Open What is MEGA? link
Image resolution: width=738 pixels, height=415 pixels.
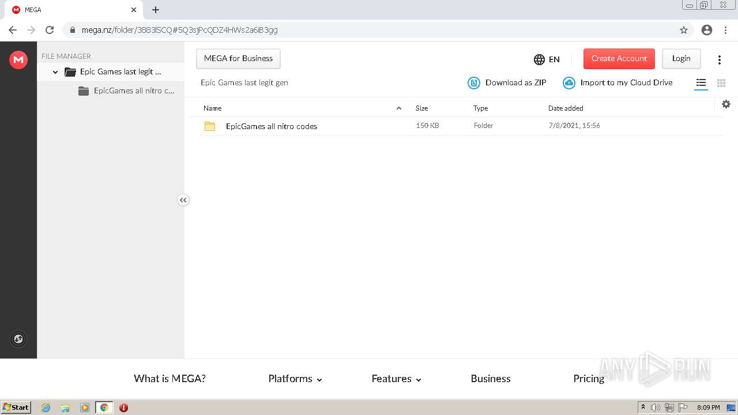[170, 379]
